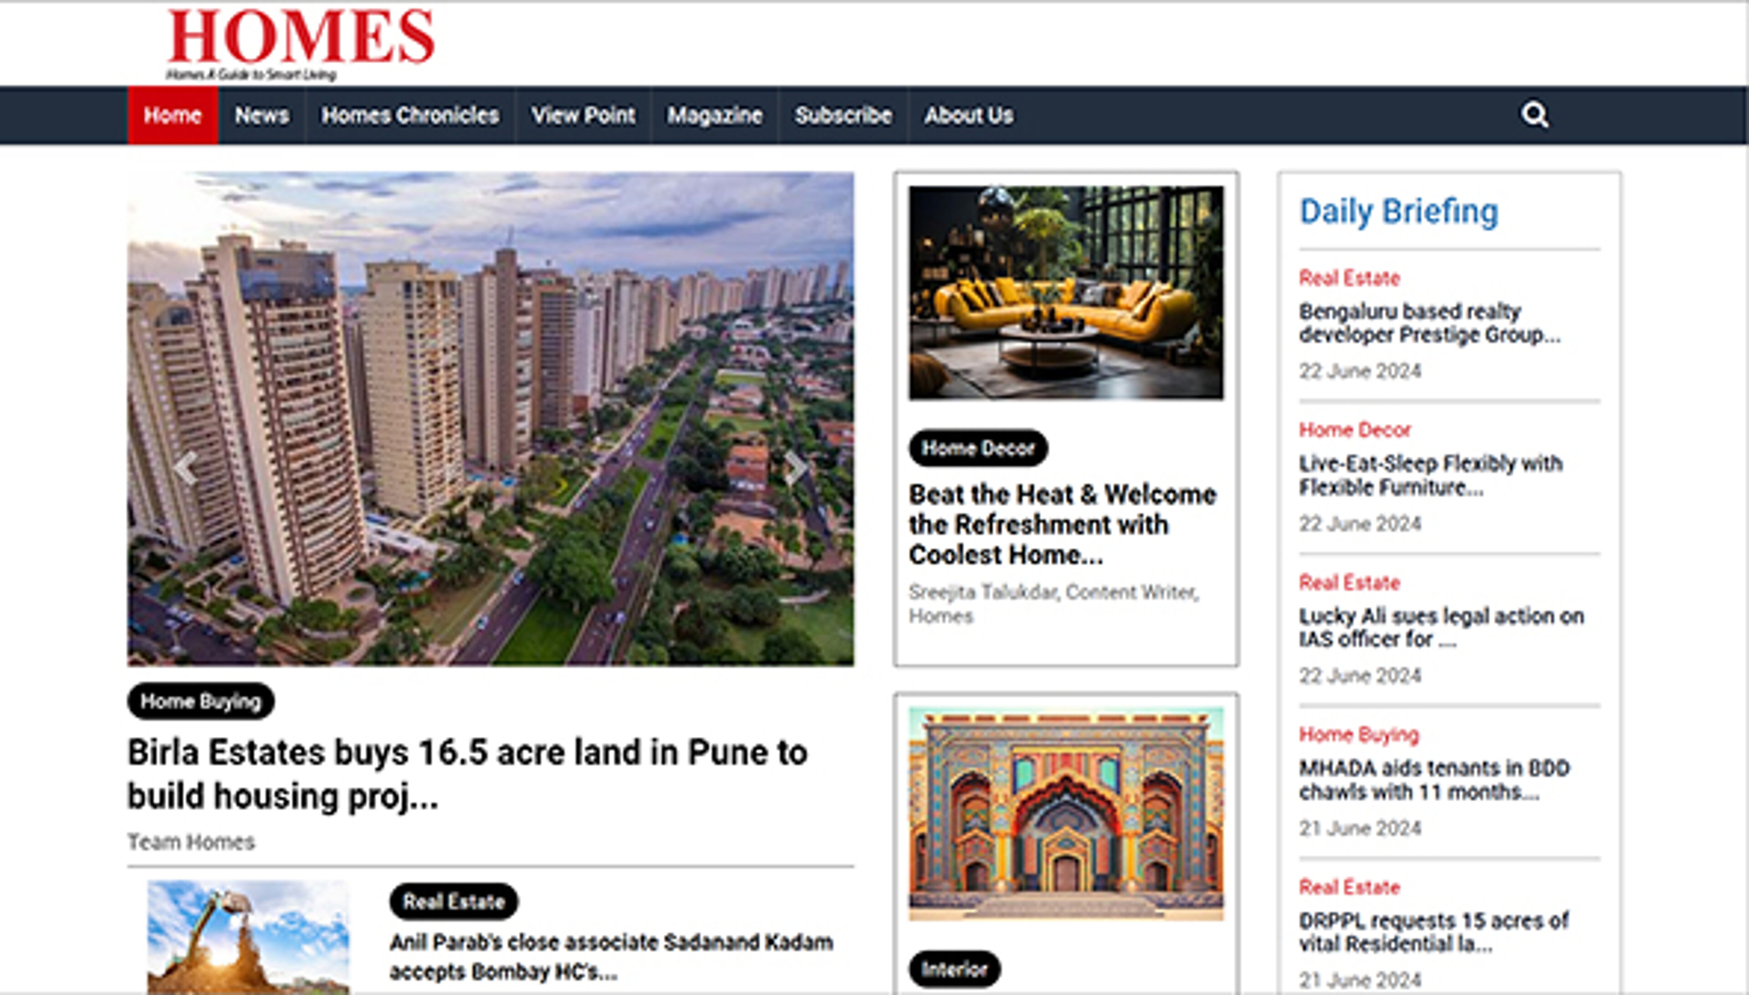This screenshot has width=1749, height=995.
Task: Open the Magazine page
Action: (x=715, y=116)
